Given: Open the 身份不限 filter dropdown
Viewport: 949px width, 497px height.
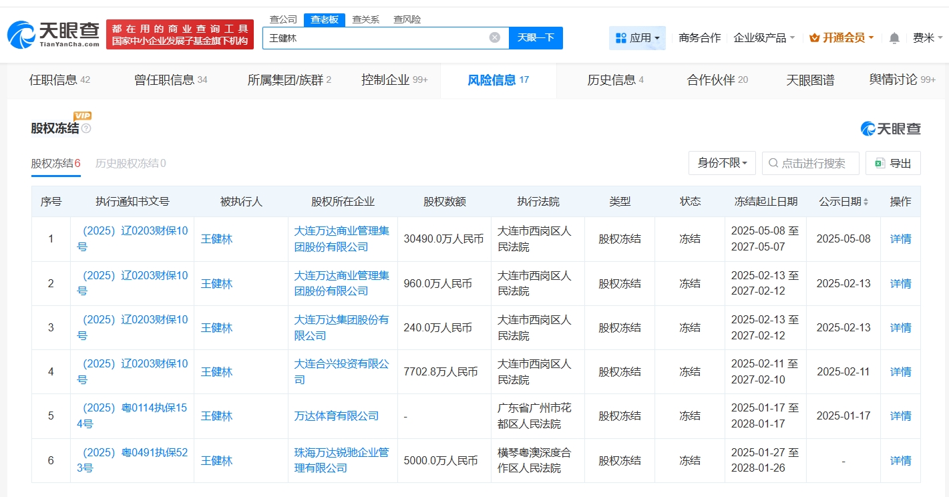Looking at the screenshot, I should [x=723, y=163].
